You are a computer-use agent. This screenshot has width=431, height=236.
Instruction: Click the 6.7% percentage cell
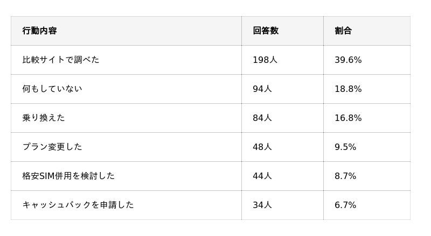pos(345,205)
